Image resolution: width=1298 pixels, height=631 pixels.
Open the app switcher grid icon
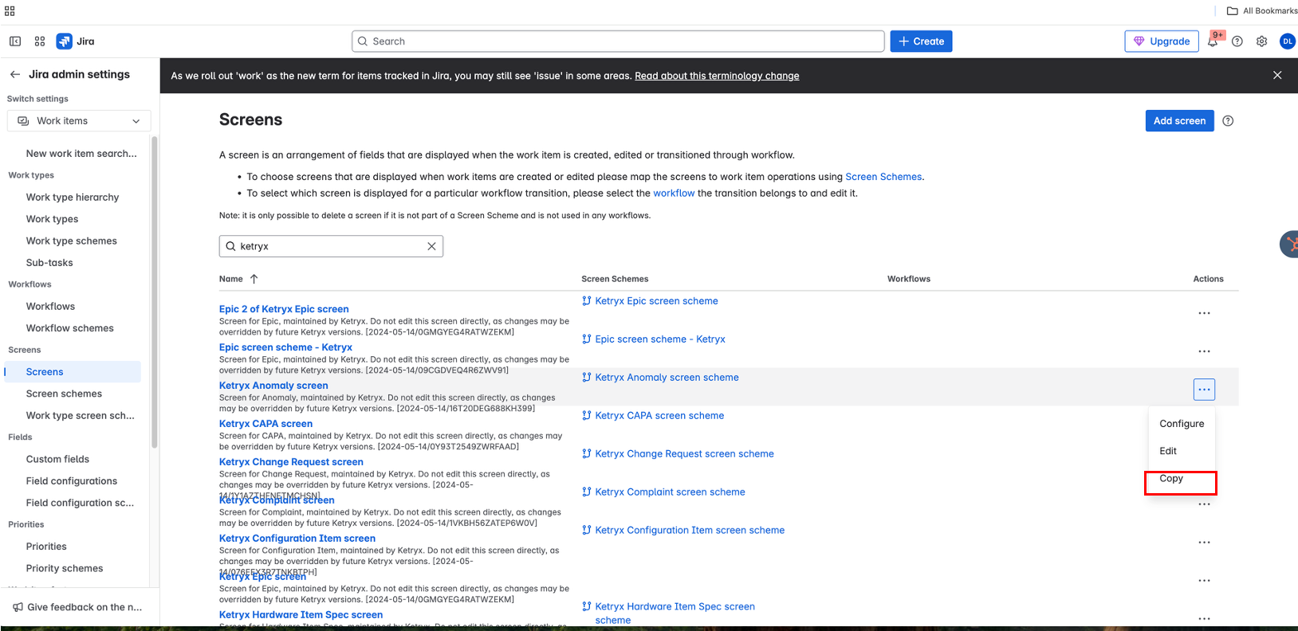(40, 41)
